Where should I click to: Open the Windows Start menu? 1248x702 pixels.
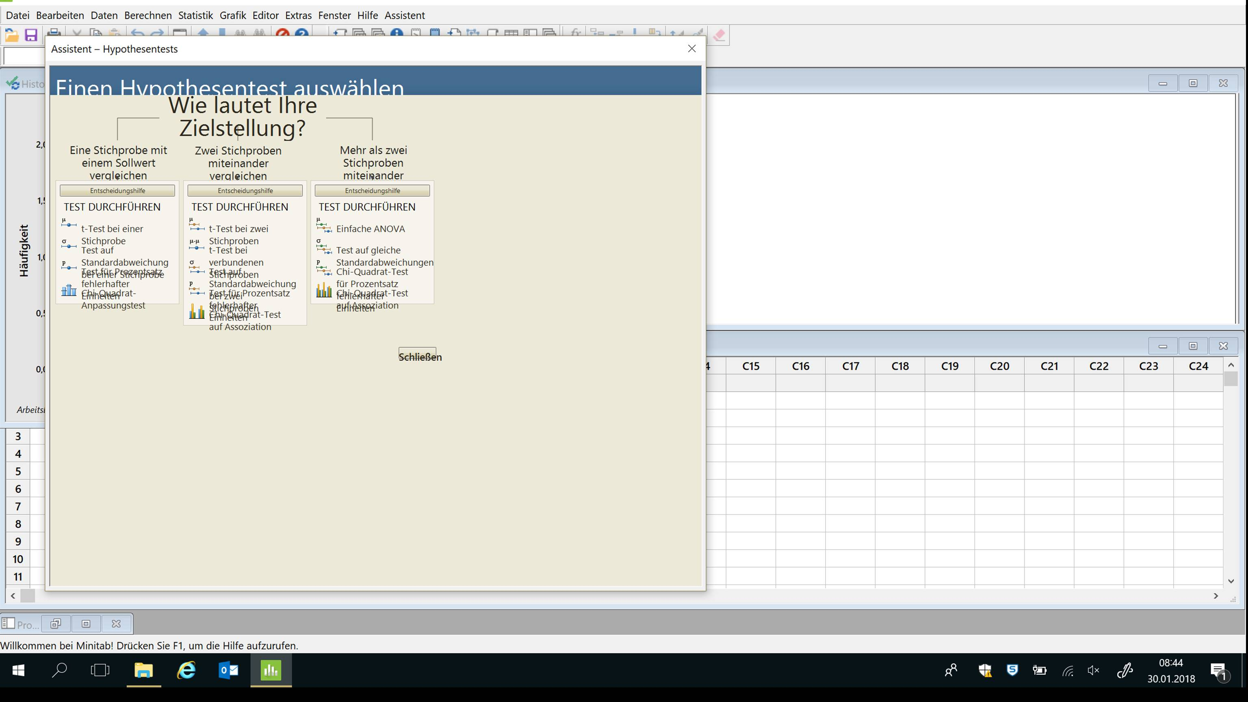[x=18, y=670]
